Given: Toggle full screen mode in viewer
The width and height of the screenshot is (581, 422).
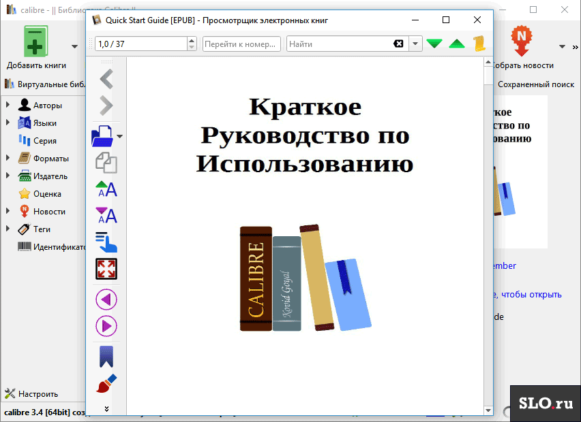Looking at the screenshot, I should (x=106, y=268).
